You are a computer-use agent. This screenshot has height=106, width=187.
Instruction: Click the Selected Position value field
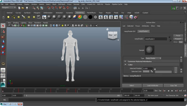coord(148,69)
